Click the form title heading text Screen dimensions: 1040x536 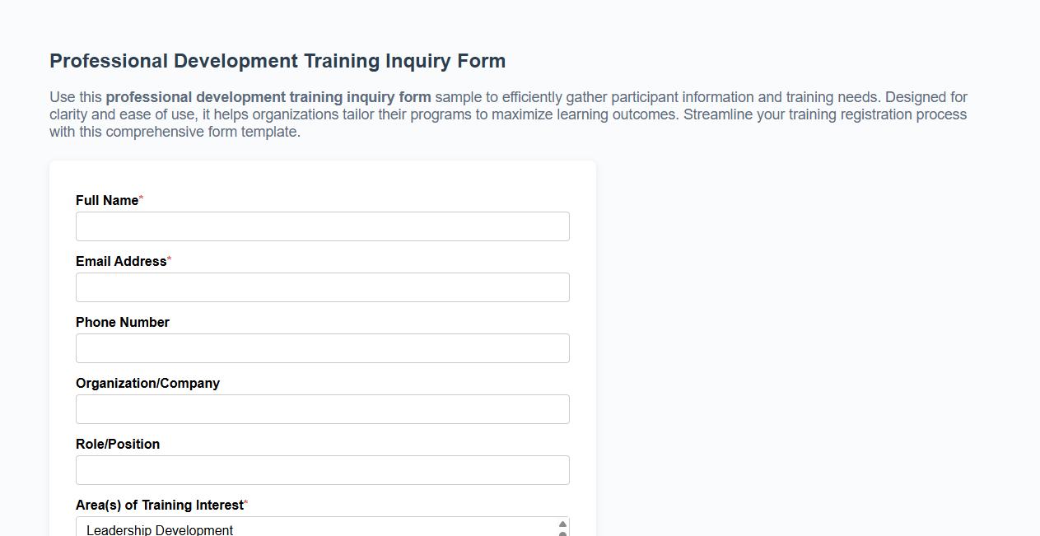[277, 60]
